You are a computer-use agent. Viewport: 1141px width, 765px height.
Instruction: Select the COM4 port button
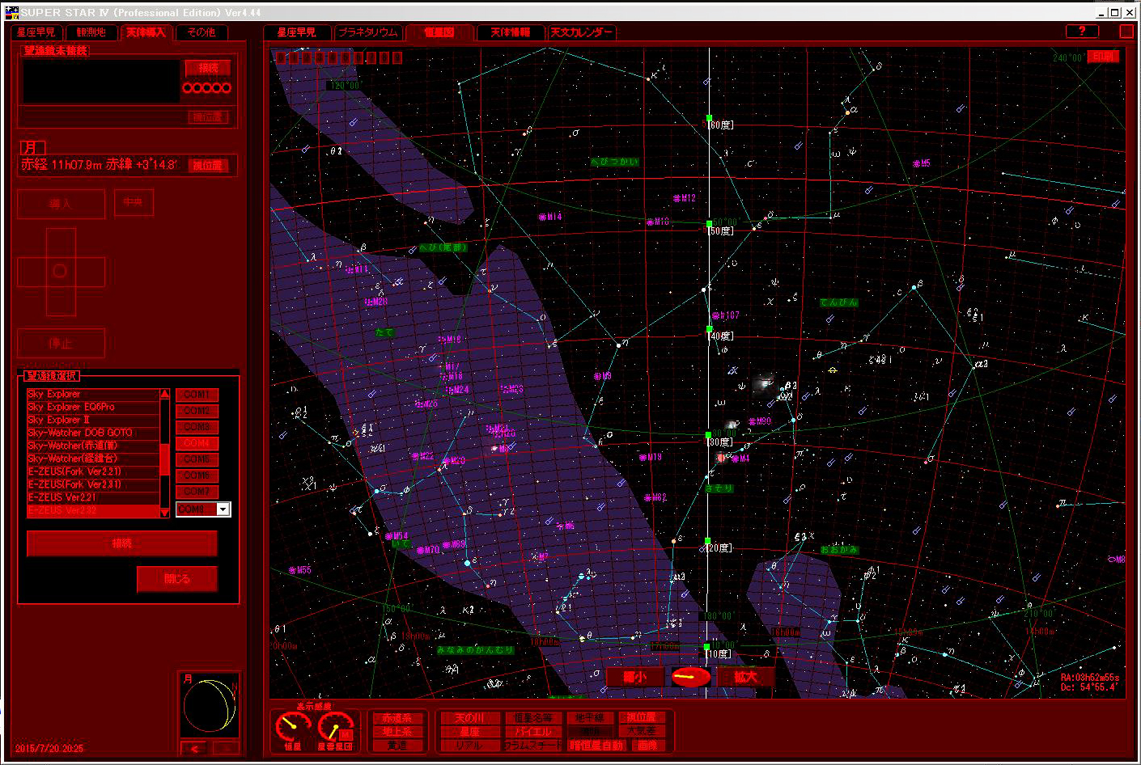pyautogui.click(x=197, y=443)
